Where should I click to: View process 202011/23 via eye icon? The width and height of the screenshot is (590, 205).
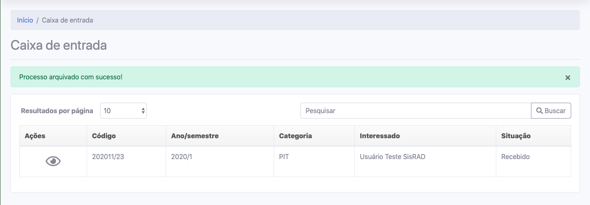53,161
